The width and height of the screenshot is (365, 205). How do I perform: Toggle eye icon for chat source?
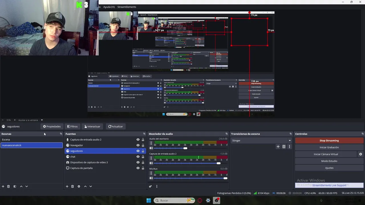click(x=138, y=157)
